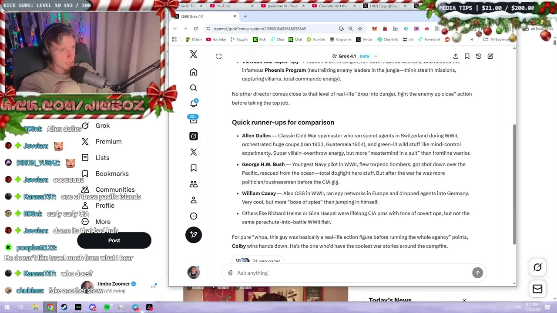Click the zoom magnifier in address bar
Screen dimensions: 557x313
click(350, 29)
